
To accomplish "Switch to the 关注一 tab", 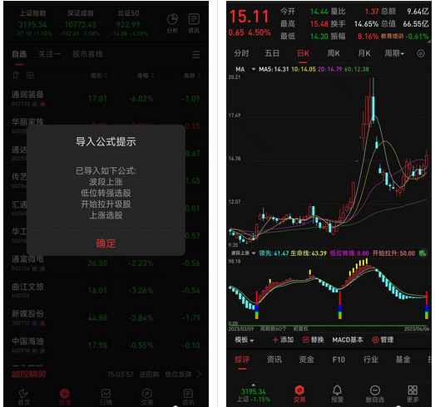I will pos(49,54).
